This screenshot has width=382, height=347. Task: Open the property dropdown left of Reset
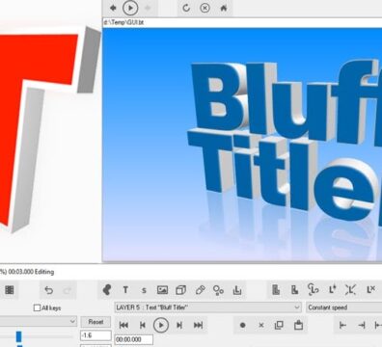pyautogui.click(x=38, y=321)
